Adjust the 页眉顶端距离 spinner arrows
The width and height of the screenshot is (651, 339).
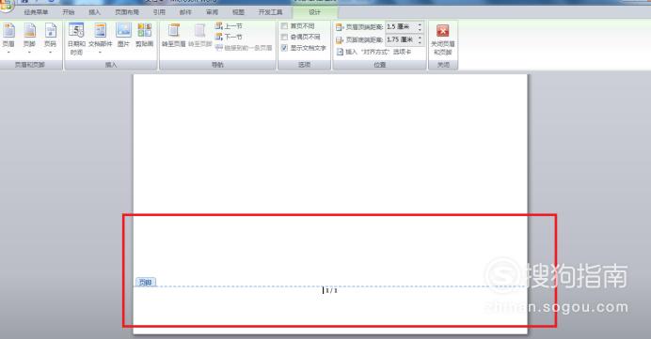point(420,26)
